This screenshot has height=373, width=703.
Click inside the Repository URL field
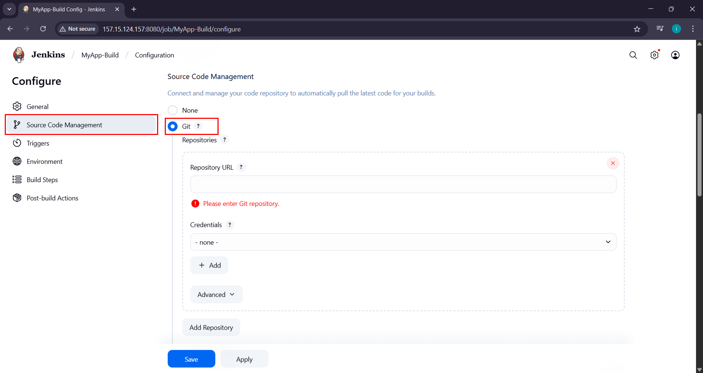[x=403, y=184]
